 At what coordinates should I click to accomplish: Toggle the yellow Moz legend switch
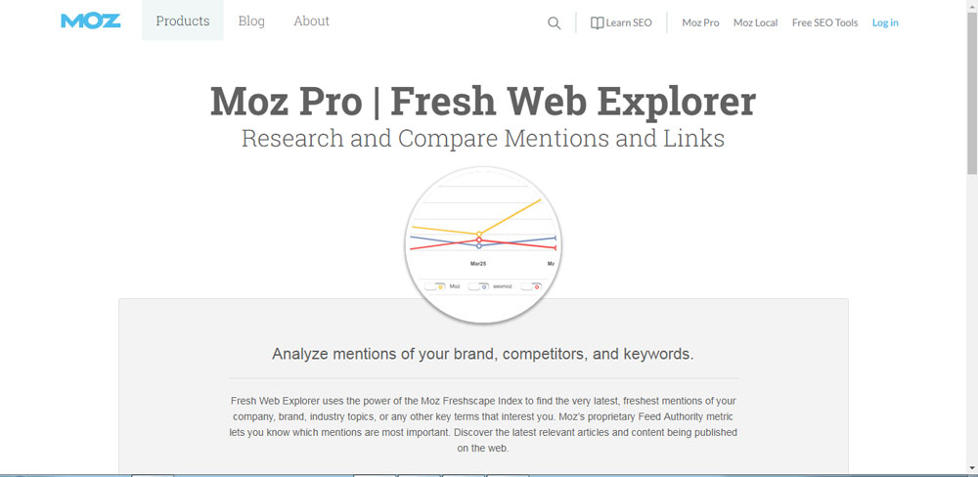click(x=434, y=286)
